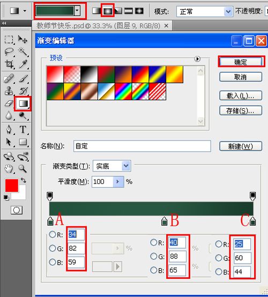268x297 pixels.
Task: Click the gradient name field 自定
Action: (x=142, y=146)
